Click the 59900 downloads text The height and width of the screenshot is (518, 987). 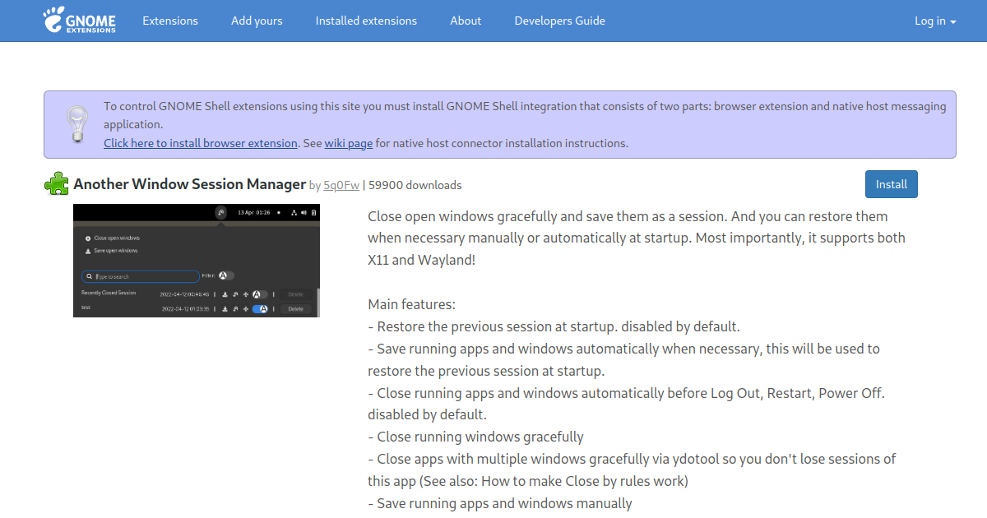pos(415,185)
